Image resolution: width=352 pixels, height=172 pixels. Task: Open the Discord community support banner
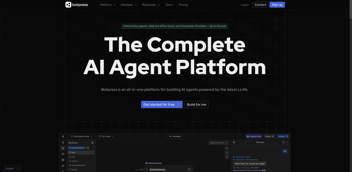pos(175,26)
